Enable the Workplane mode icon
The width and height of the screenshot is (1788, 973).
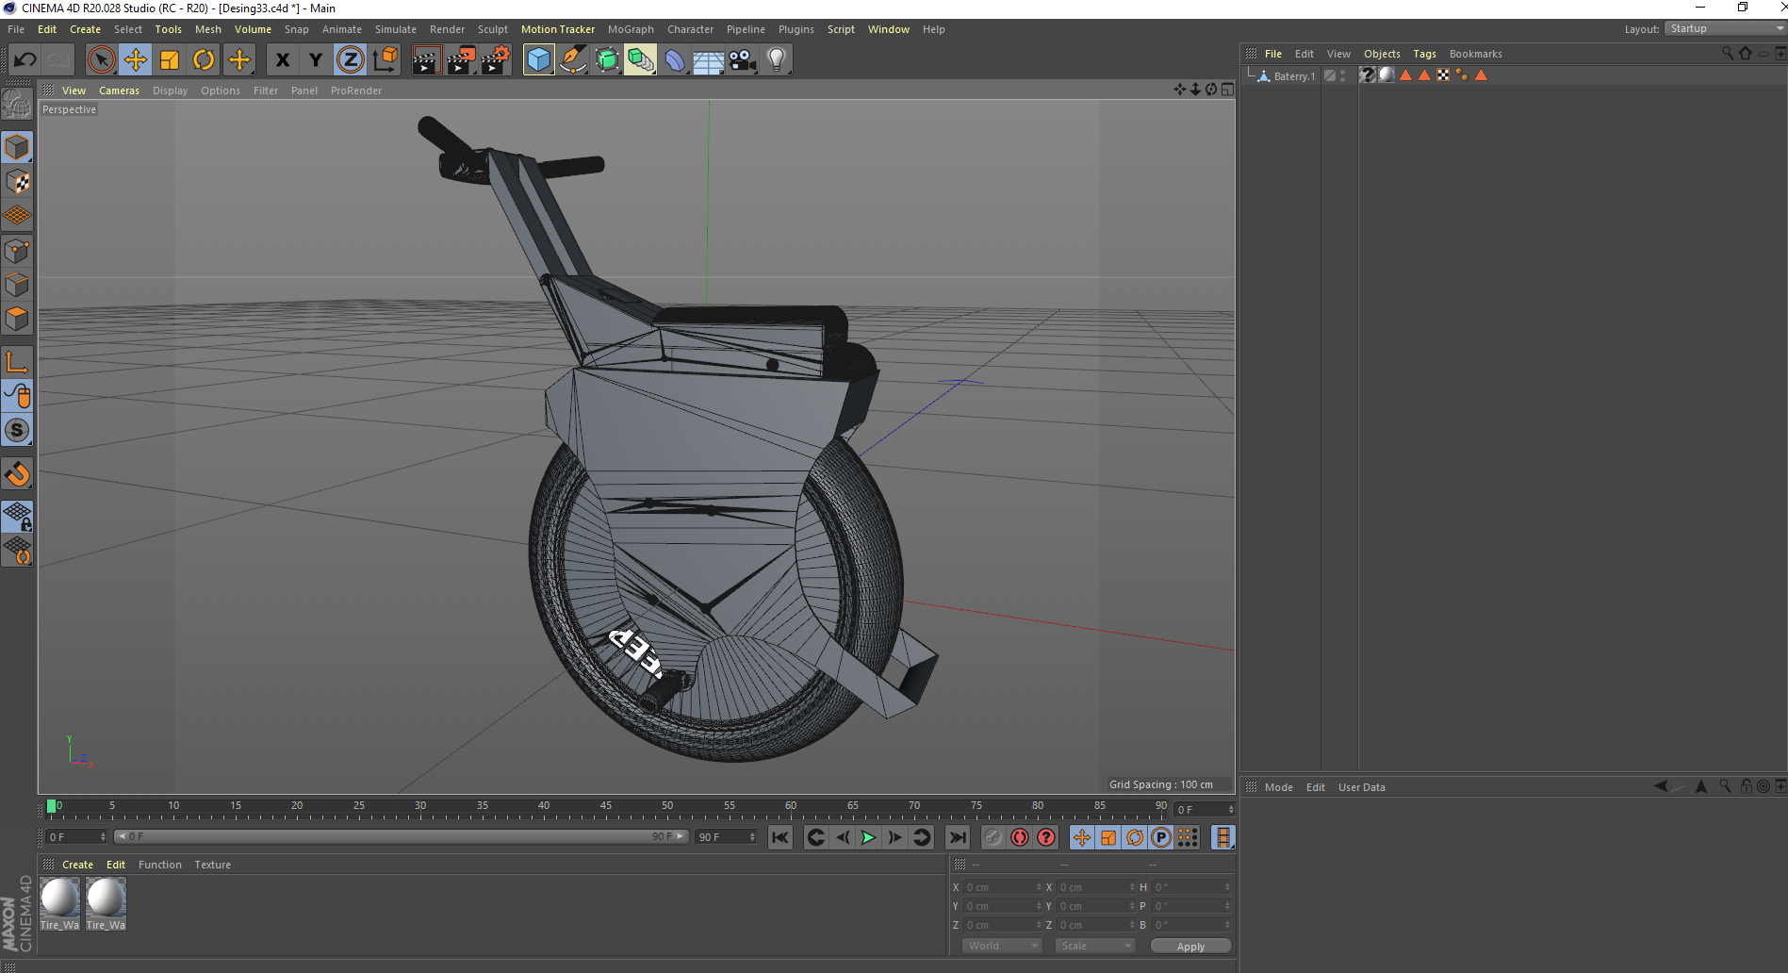pyautogui.click(x=17, y=216)
